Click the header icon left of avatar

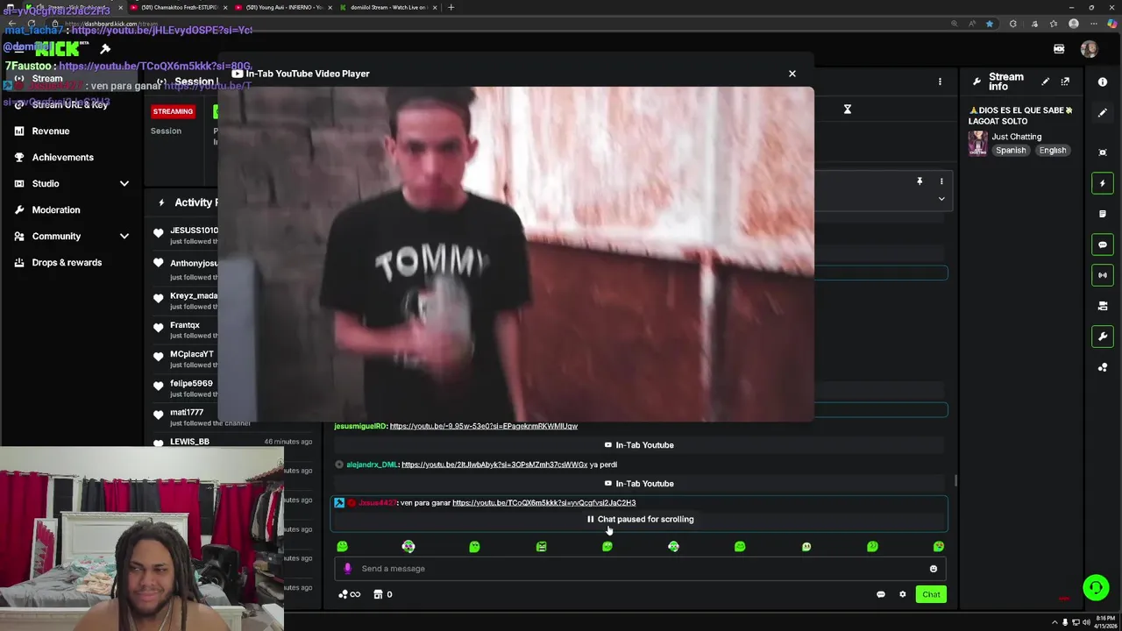click(1059, 49)
